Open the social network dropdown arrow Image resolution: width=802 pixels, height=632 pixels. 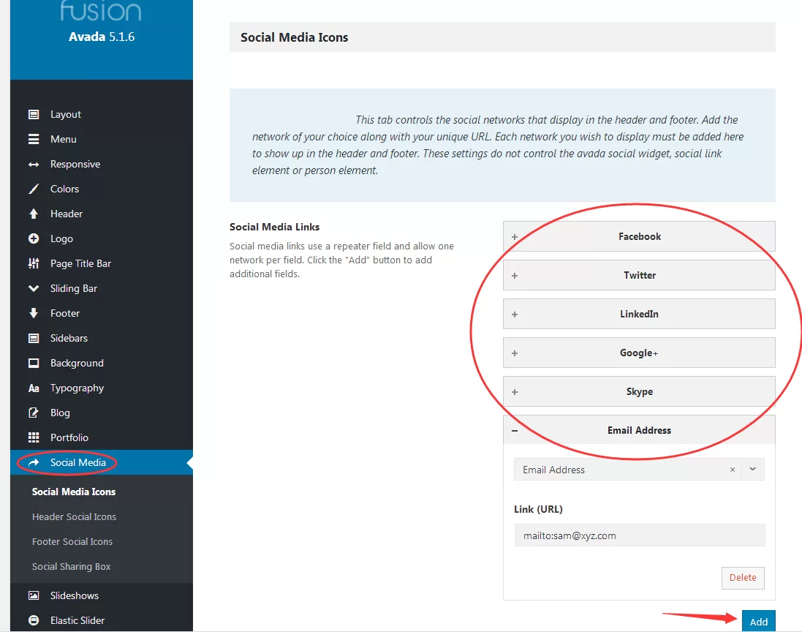752,470
